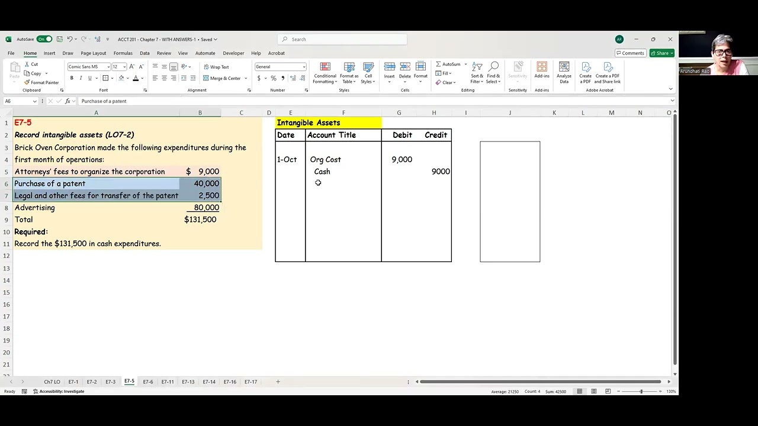Click the Comments button
Image resolution: width=758 pixels, height=426 pixels.
click(x=630, y=53)
